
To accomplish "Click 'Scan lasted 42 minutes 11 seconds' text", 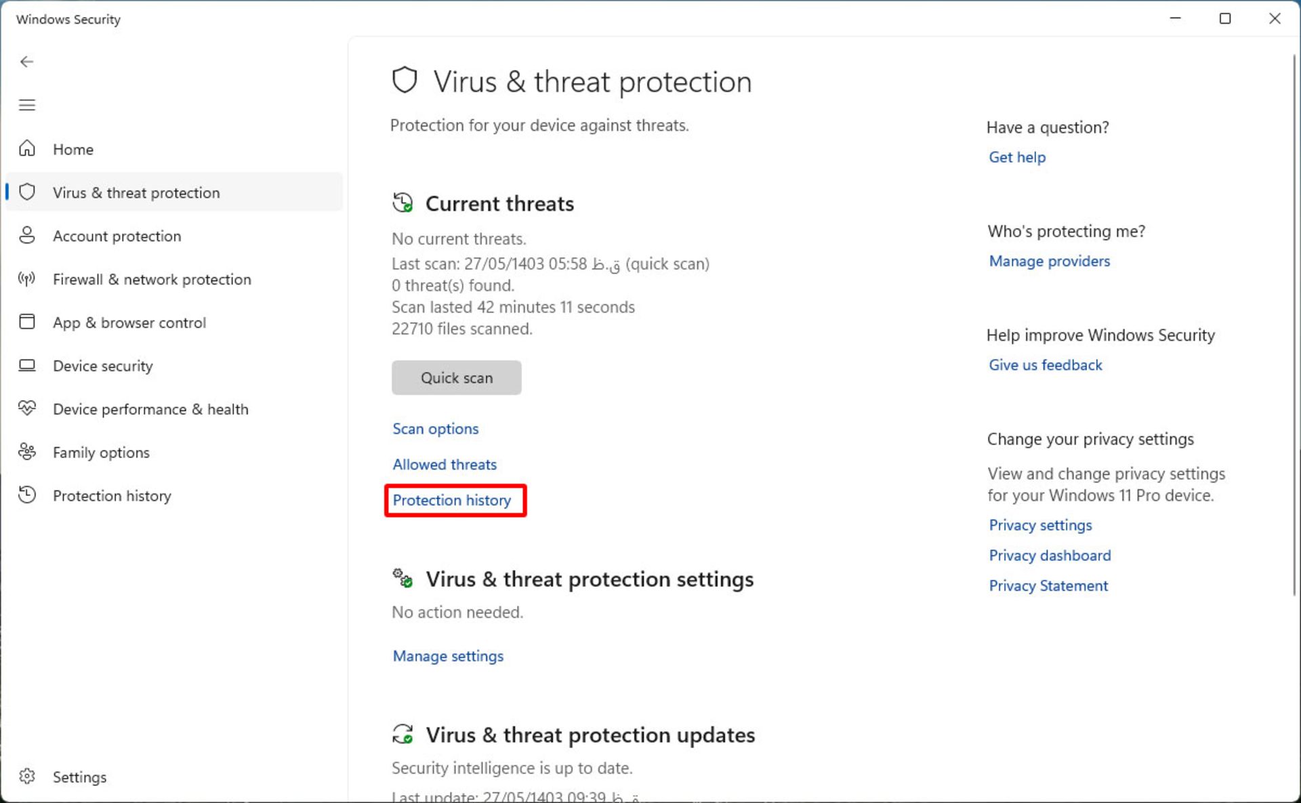I will pyautogui.click(x=513, y=307).
